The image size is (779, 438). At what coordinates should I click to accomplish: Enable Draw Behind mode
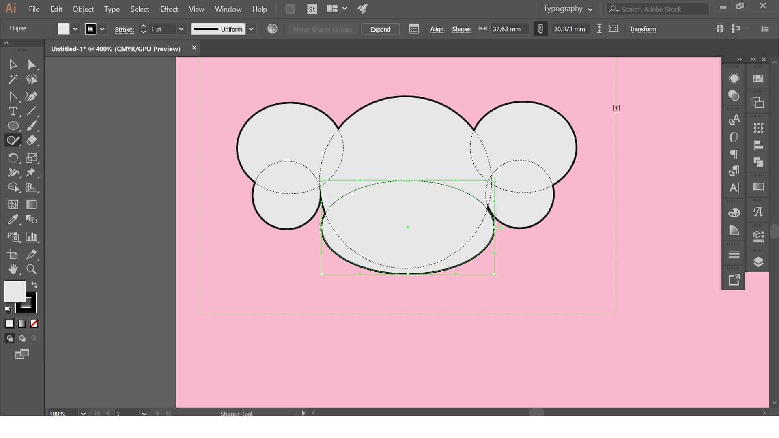22,338
